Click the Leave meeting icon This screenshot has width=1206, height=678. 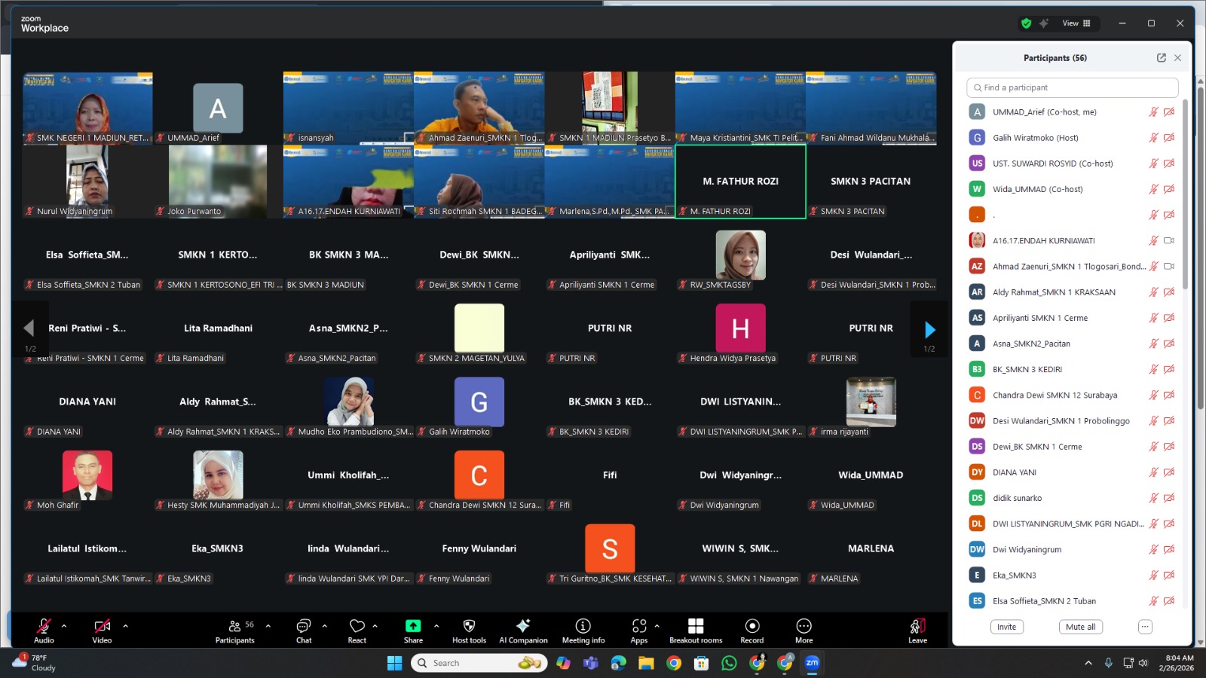point(917,627)
